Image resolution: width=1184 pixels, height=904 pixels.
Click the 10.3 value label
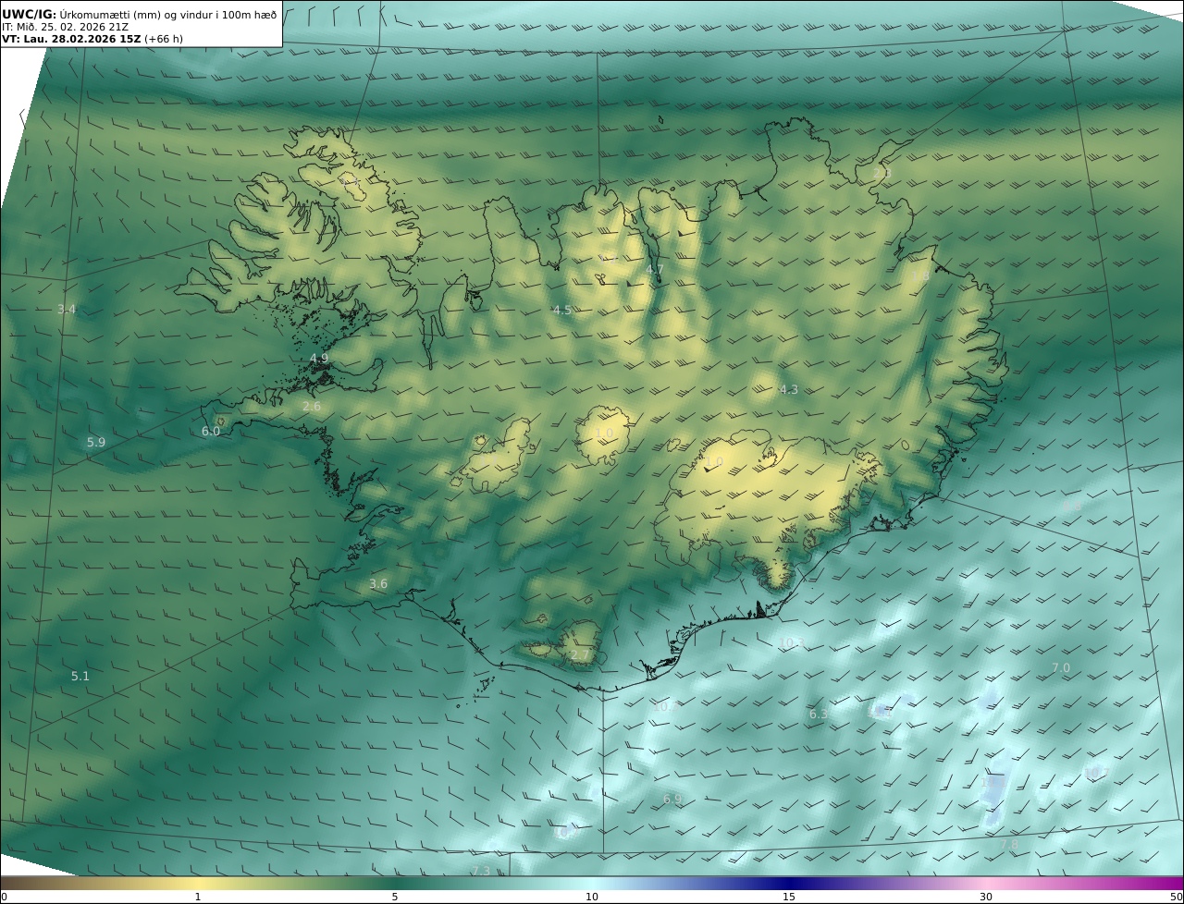point(792,643)
